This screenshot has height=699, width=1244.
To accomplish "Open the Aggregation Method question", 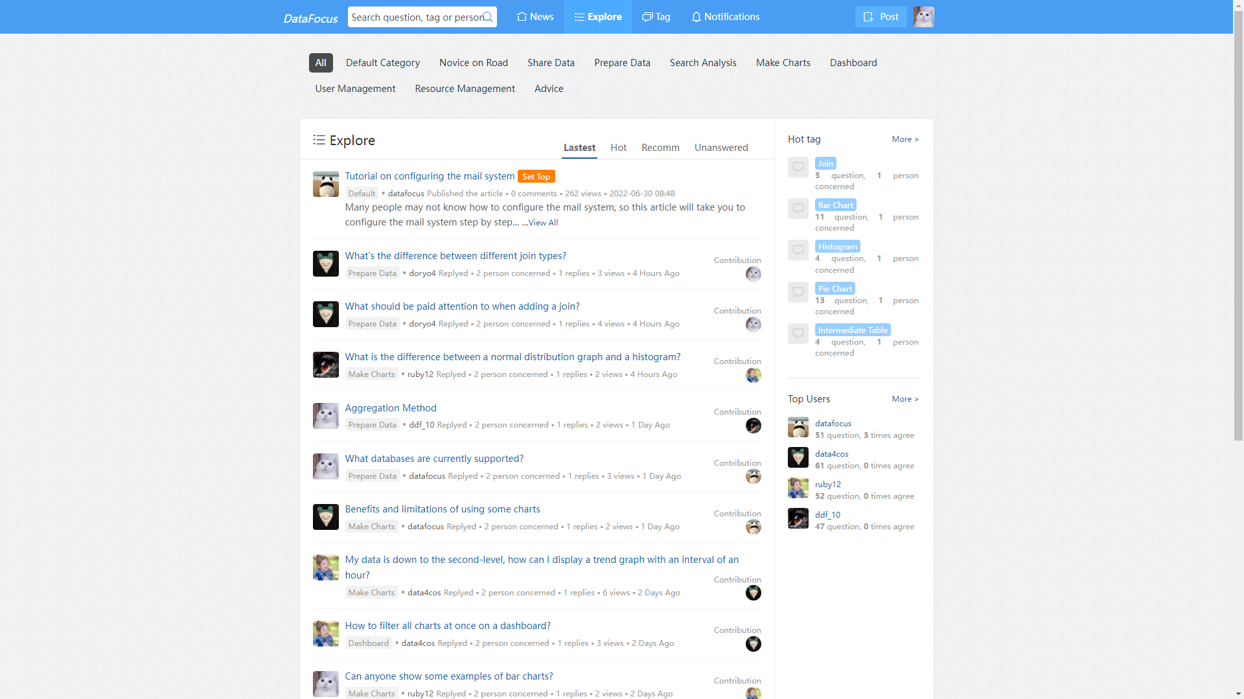I will point(391,408).
